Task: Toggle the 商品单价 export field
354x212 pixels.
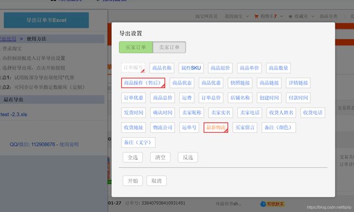Action: (249, 68)
